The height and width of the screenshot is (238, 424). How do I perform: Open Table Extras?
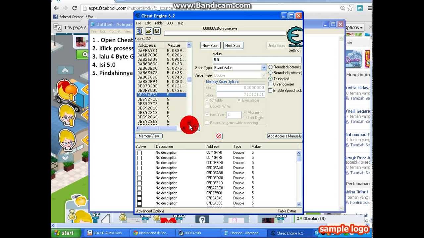(287, 211)
